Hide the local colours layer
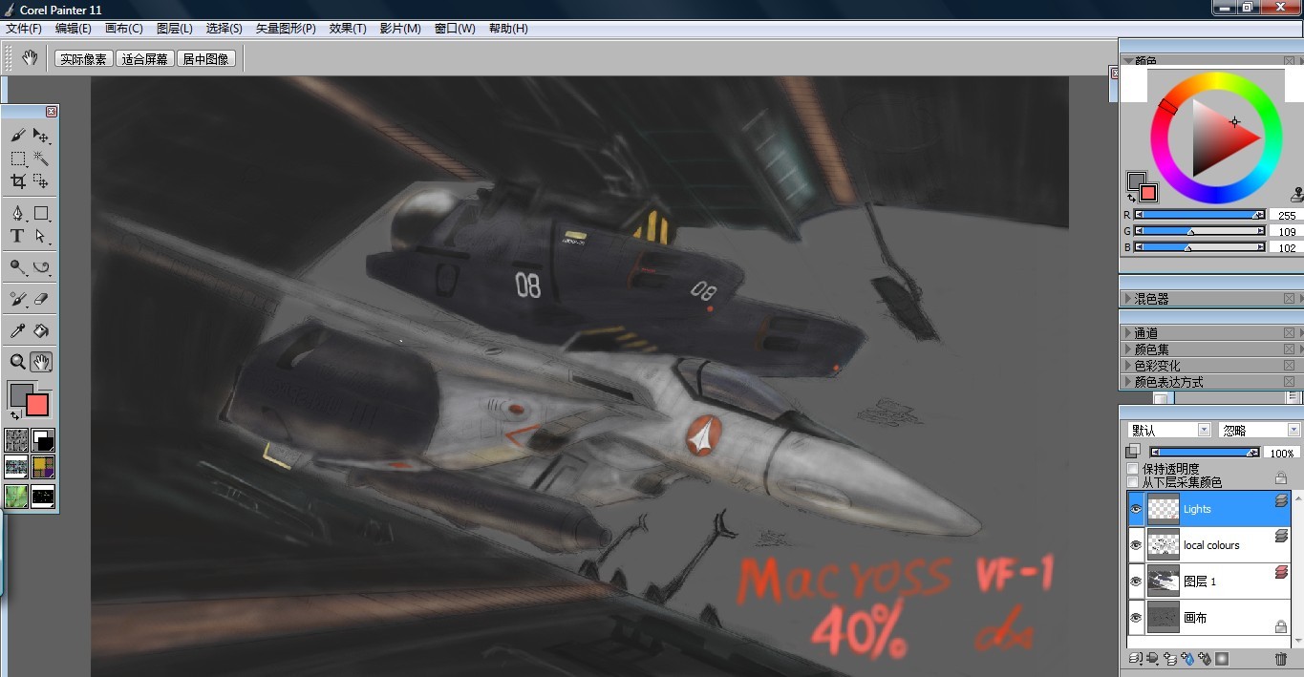Screen dimensions: 1304x677 [x=1136, y=545]
